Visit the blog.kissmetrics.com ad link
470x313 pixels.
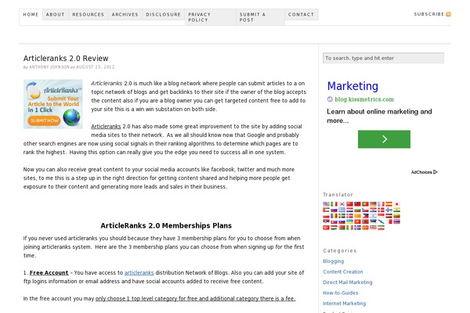[x=364, y=99]
